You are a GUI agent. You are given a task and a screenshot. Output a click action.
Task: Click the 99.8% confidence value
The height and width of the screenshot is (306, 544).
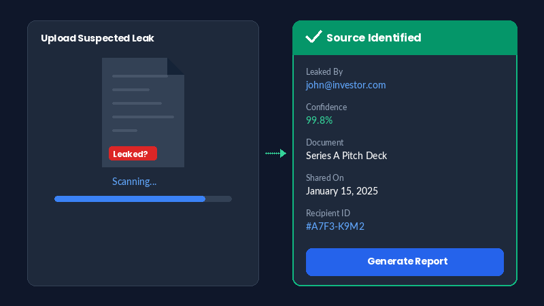(319, 120)
